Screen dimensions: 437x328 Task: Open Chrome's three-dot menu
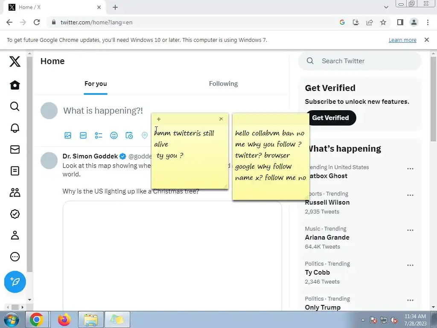[428, 22]
